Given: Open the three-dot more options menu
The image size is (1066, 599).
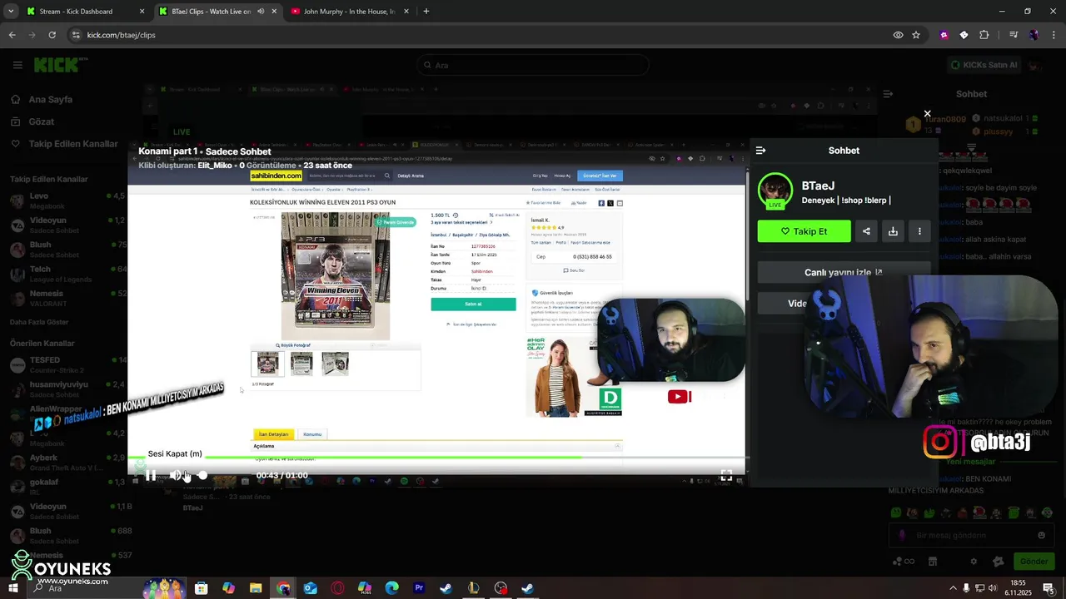Looking at the screenshot, I should tap(919, 231).
